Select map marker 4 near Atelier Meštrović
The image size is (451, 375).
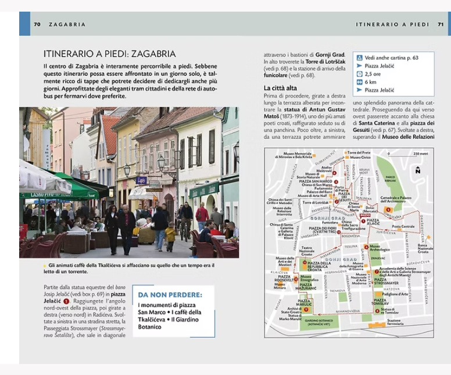click(335, 173)
